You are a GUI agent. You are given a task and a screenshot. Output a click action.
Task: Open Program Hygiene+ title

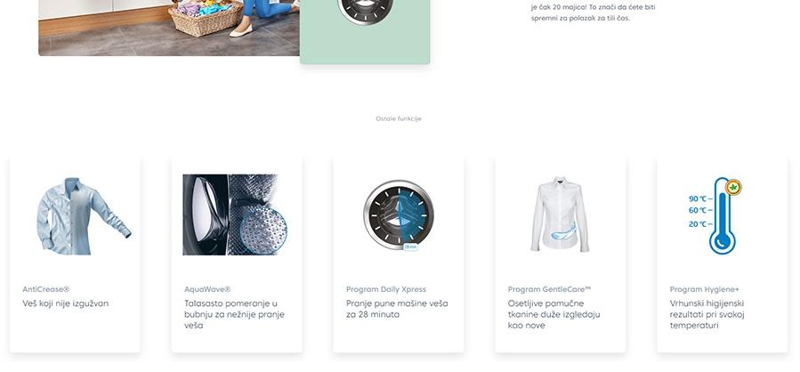pyautogui.click(x=705, y=289)
